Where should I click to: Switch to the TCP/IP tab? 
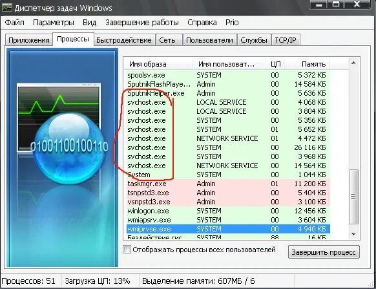click(x=286, y=40)
